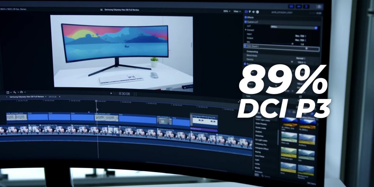Click the Samsung Odyssey Neo G9 timeline project name
Image resolution: width=374 pixels, height=187 pixels.
tap(27, 96)
